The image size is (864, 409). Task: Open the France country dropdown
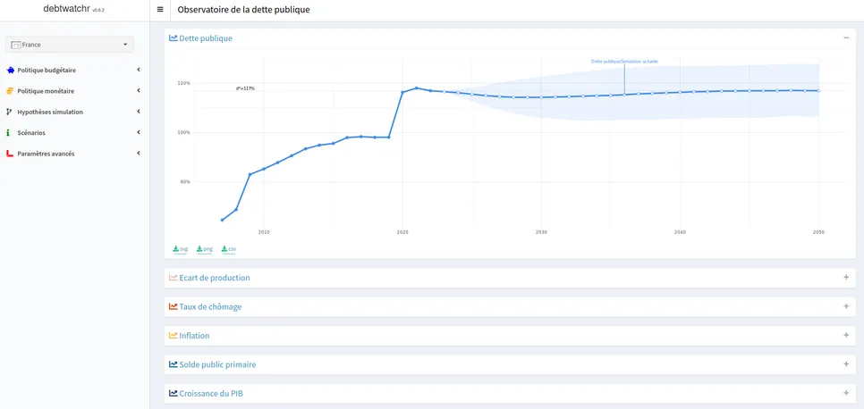tap(70, 45)
